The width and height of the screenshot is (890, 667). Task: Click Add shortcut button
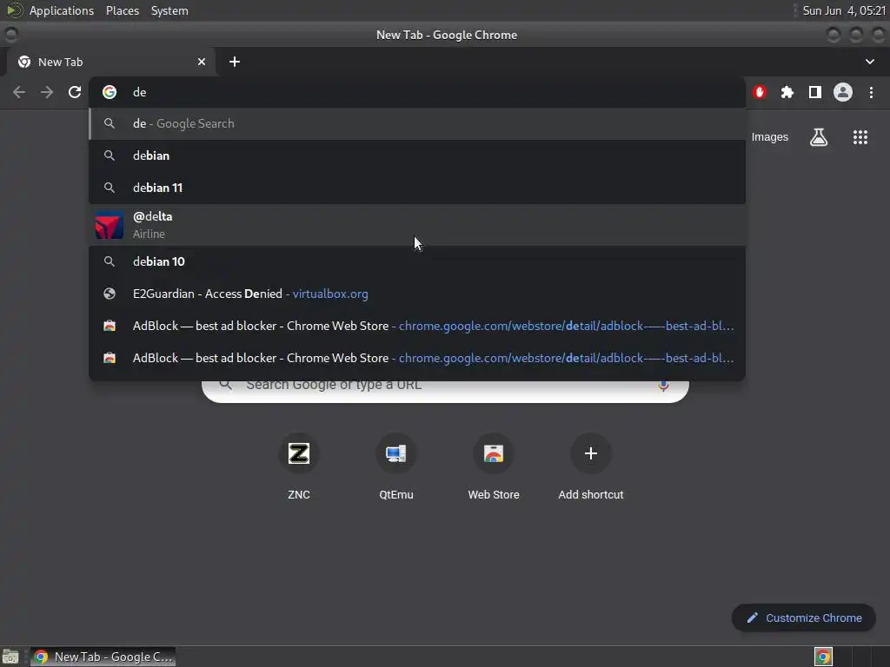click(591, 468)
